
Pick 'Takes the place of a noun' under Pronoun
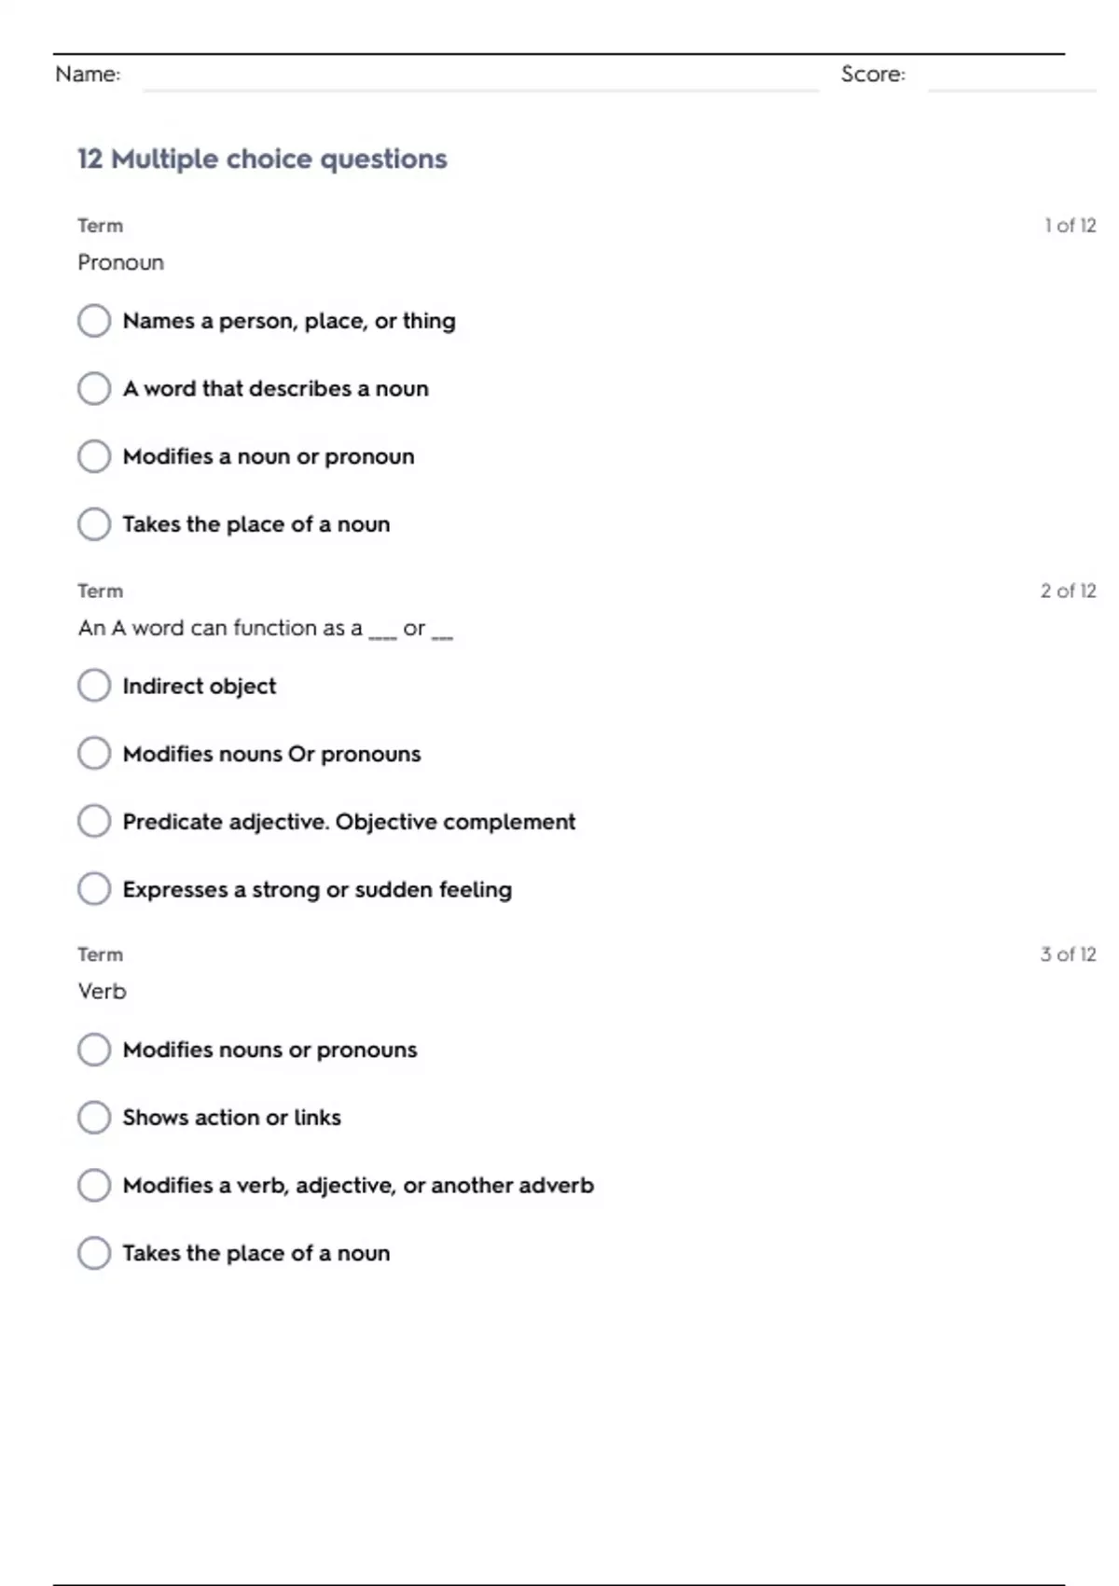click(x=94, y=524)
